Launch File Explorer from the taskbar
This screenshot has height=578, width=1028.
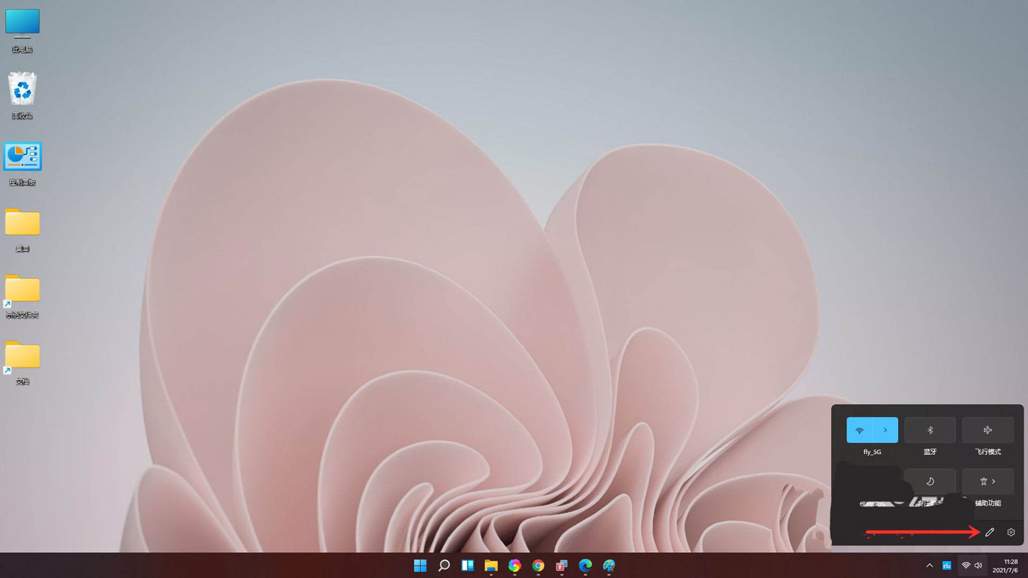[491, 565]
